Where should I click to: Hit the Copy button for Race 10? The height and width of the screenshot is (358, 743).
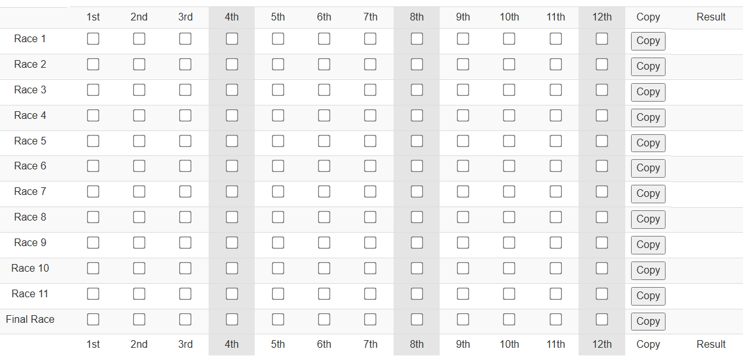(x=648, y=270)
